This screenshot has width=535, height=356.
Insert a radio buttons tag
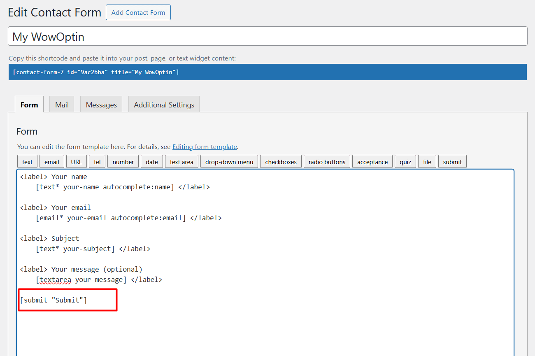click(x=327, y=162)
